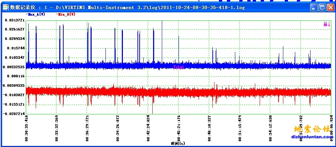Click the 08:36:29:721 time axis label
This screenshot has width=336, height=147.
(87, 128)
